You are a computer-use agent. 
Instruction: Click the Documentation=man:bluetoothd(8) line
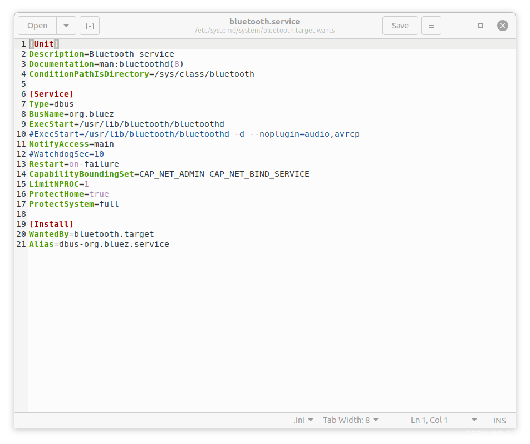106,64
